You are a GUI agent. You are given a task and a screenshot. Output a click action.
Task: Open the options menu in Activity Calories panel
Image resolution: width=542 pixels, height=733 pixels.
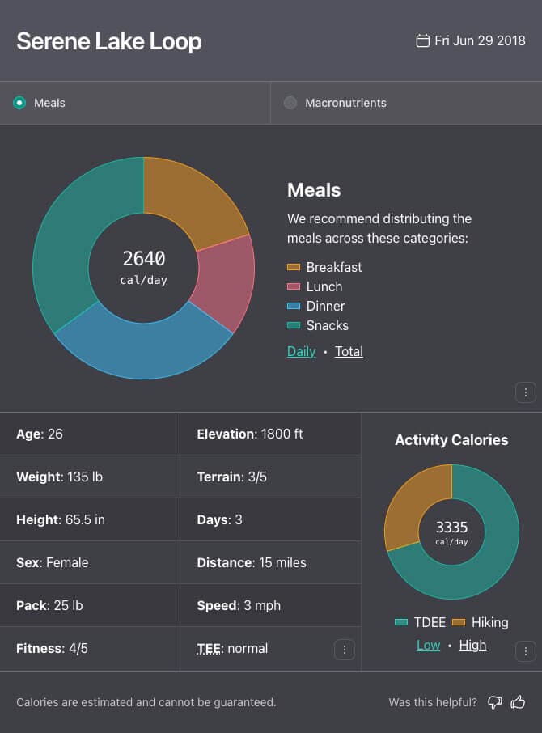[525, 650]
